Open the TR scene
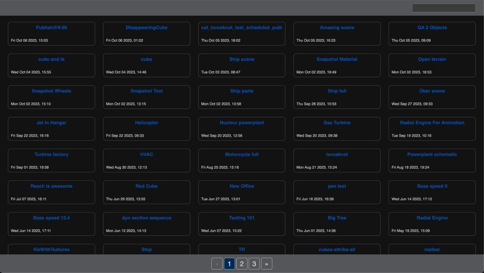 tap(242, 250)
